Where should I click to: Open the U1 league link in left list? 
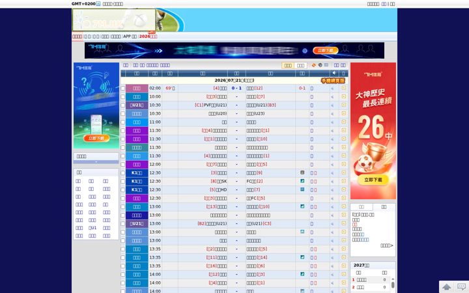point(92,228)
